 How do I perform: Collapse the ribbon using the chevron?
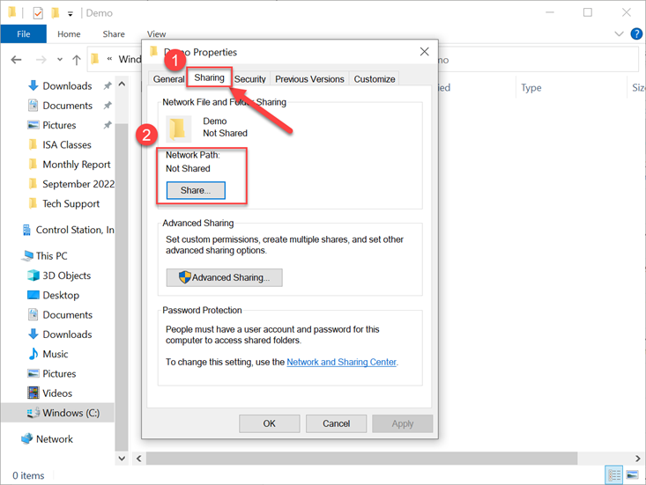point(619,34)
